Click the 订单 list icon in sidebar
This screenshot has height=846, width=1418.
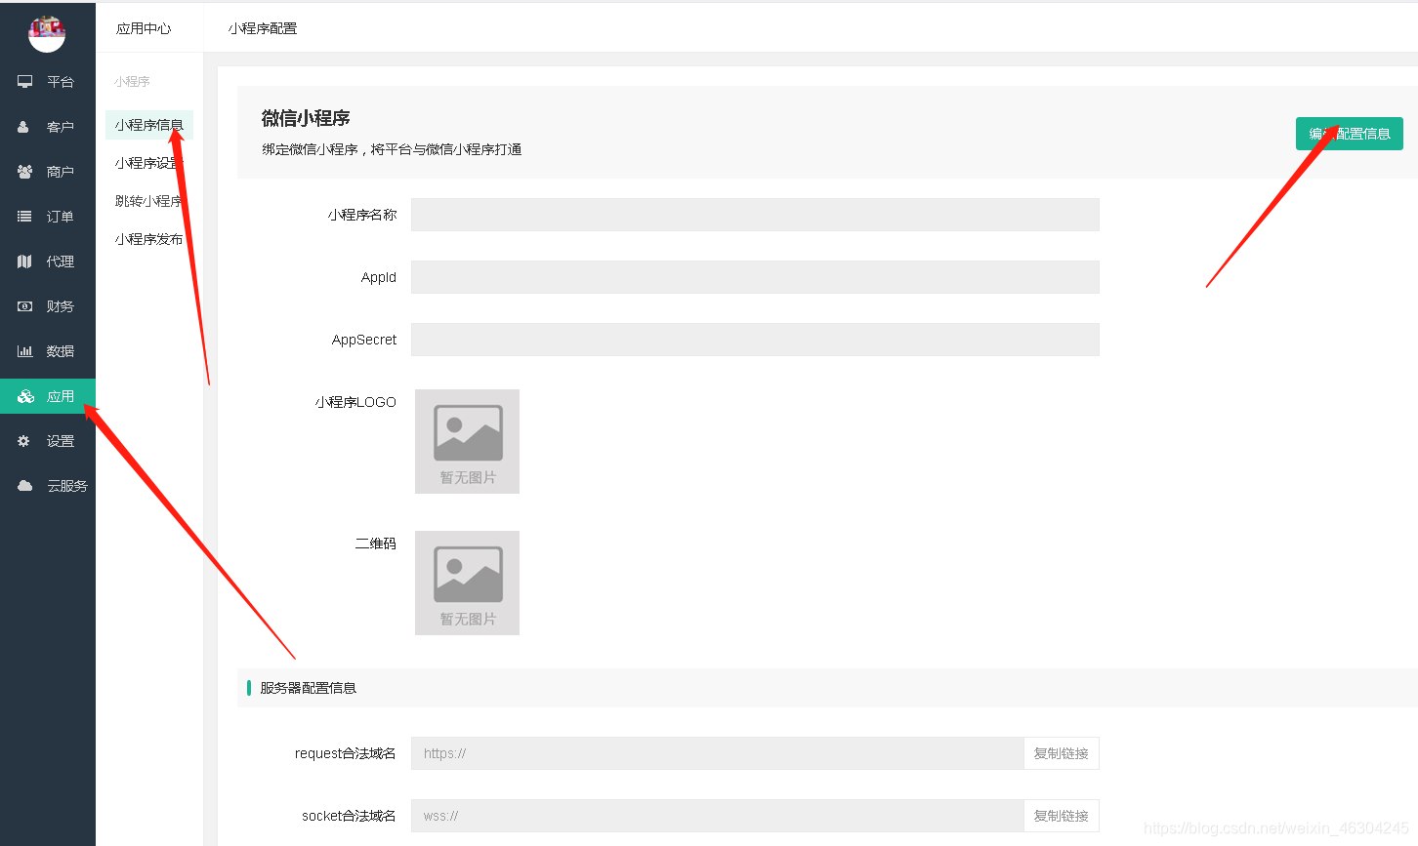[24, 217]
